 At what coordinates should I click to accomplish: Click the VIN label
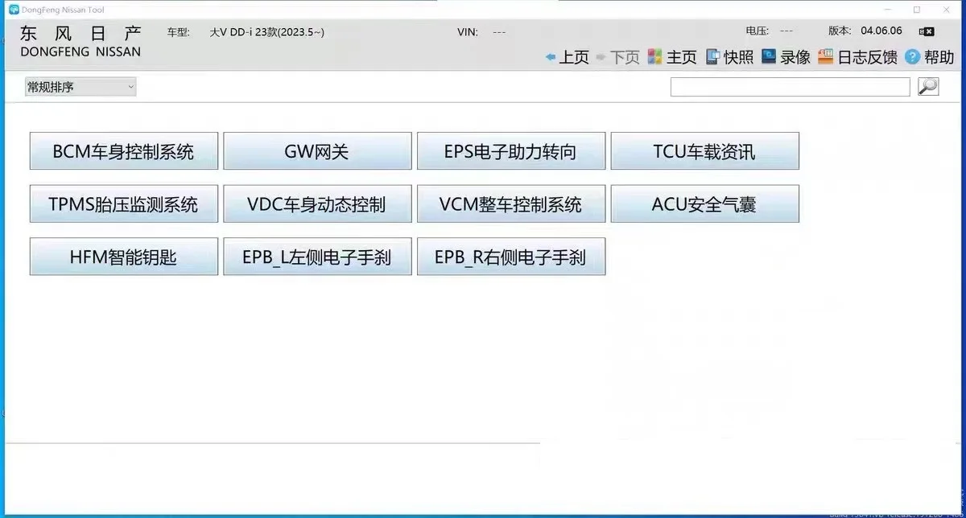(468, 32)
